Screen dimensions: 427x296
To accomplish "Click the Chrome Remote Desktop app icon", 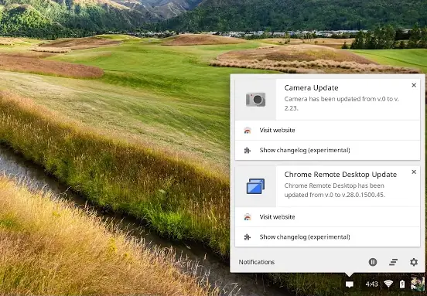I will (255, 186).
